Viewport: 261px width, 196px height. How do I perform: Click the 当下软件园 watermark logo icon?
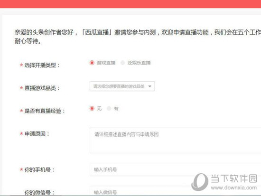(200, 182)
